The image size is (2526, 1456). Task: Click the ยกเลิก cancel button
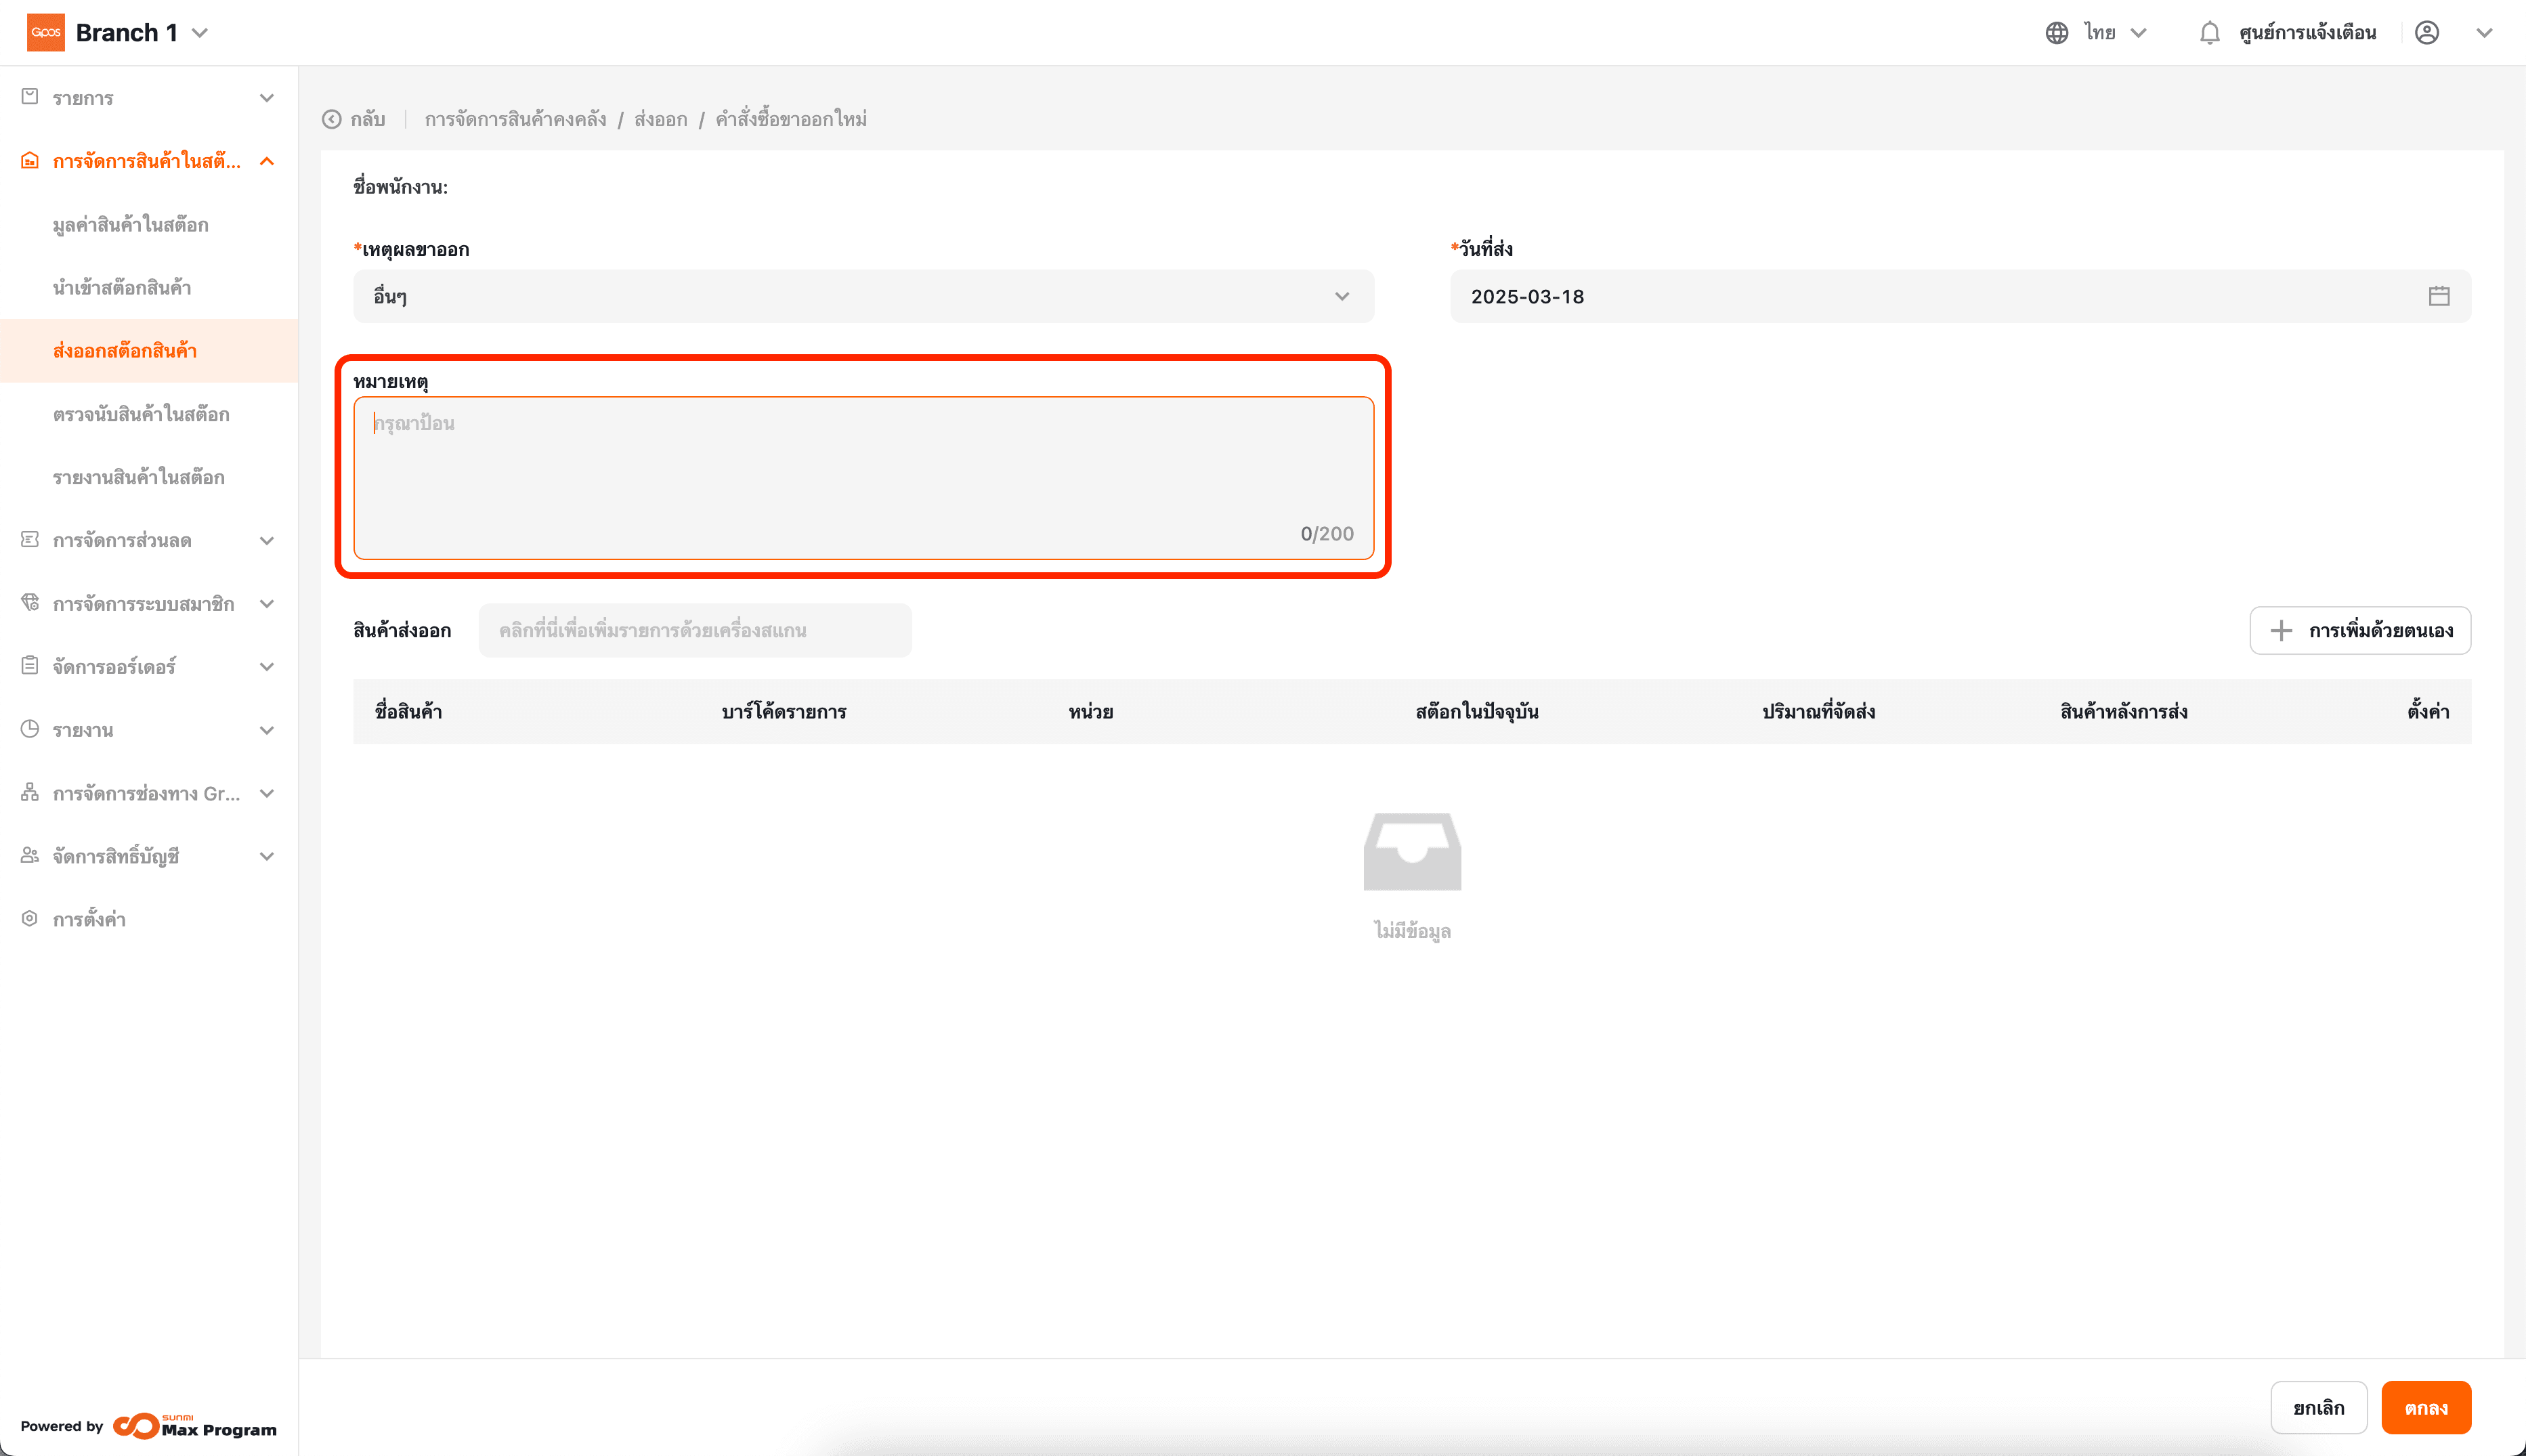coord(2318,1408)
